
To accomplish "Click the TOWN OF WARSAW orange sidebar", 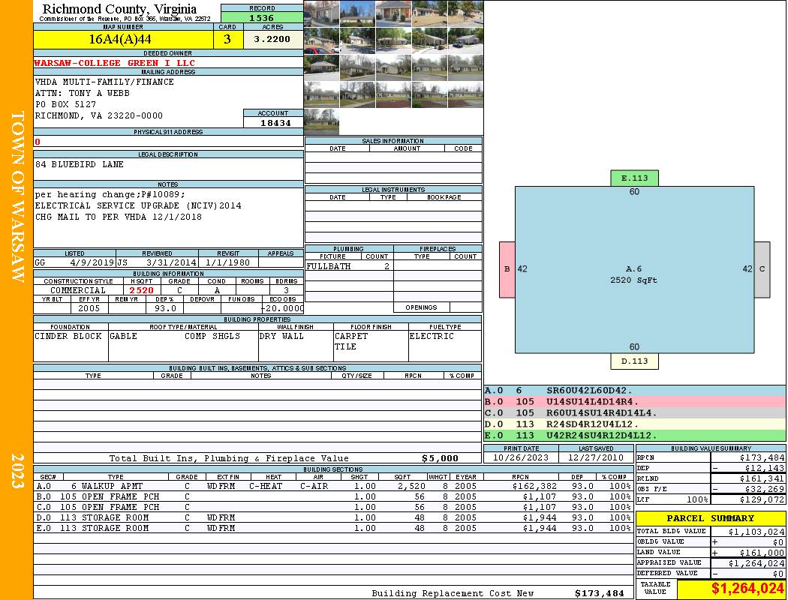I will tap(17, 195).
